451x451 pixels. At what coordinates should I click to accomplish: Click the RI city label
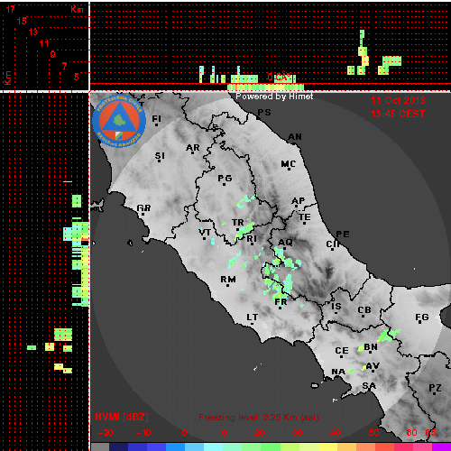[252, 239]
